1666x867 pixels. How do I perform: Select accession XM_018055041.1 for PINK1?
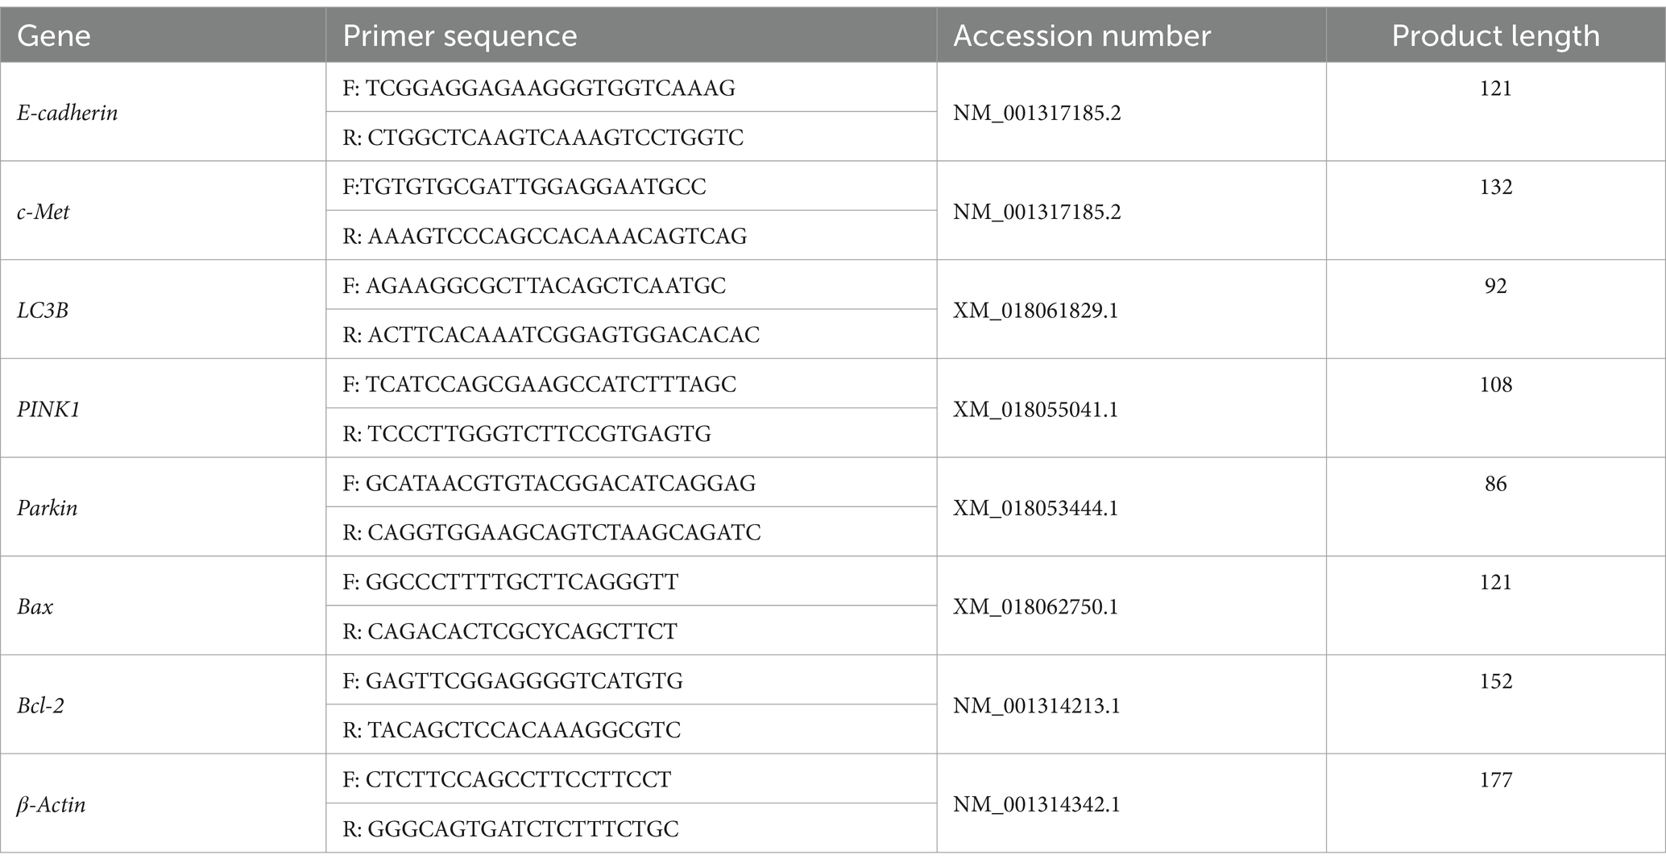coord(1036,410)
